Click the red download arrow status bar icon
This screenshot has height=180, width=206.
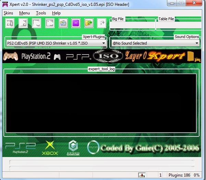(x=142, y=175)
